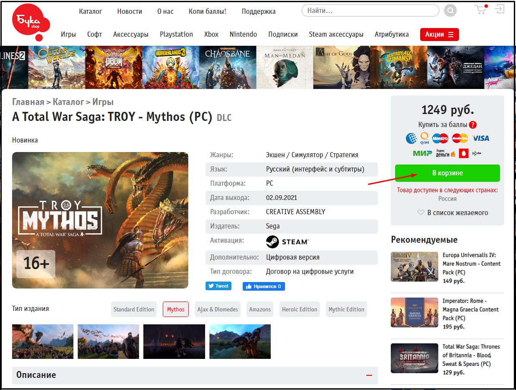The width and height of the screenshot is (516, 390).
Task: Click the green В корзине button
Action: 447,173
